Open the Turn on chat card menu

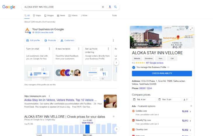point(49,49)
